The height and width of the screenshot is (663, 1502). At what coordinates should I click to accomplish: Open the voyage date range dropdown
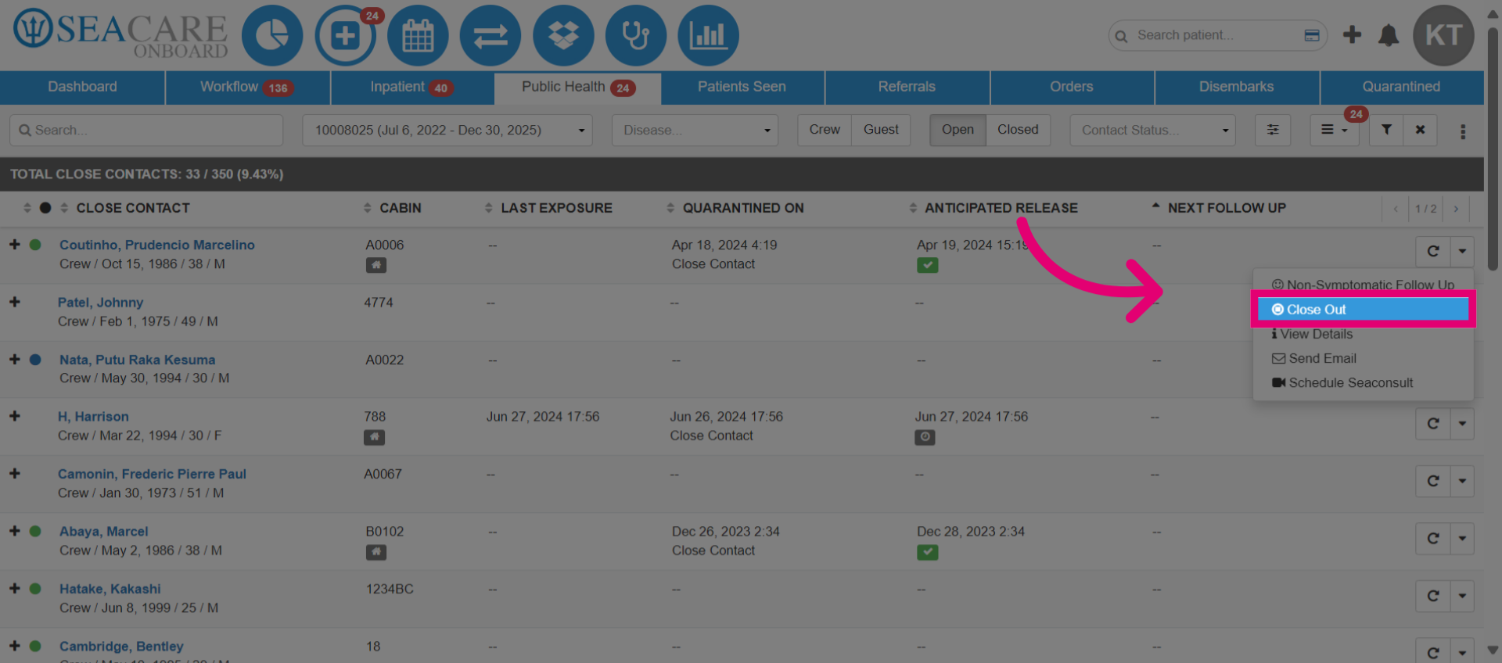(x=447, y=130)
